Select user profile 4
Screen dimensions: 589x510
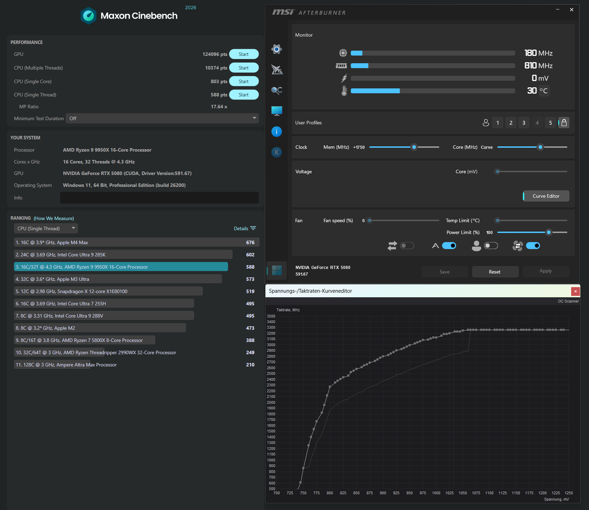pyautogui.click(x=537, y=123)
